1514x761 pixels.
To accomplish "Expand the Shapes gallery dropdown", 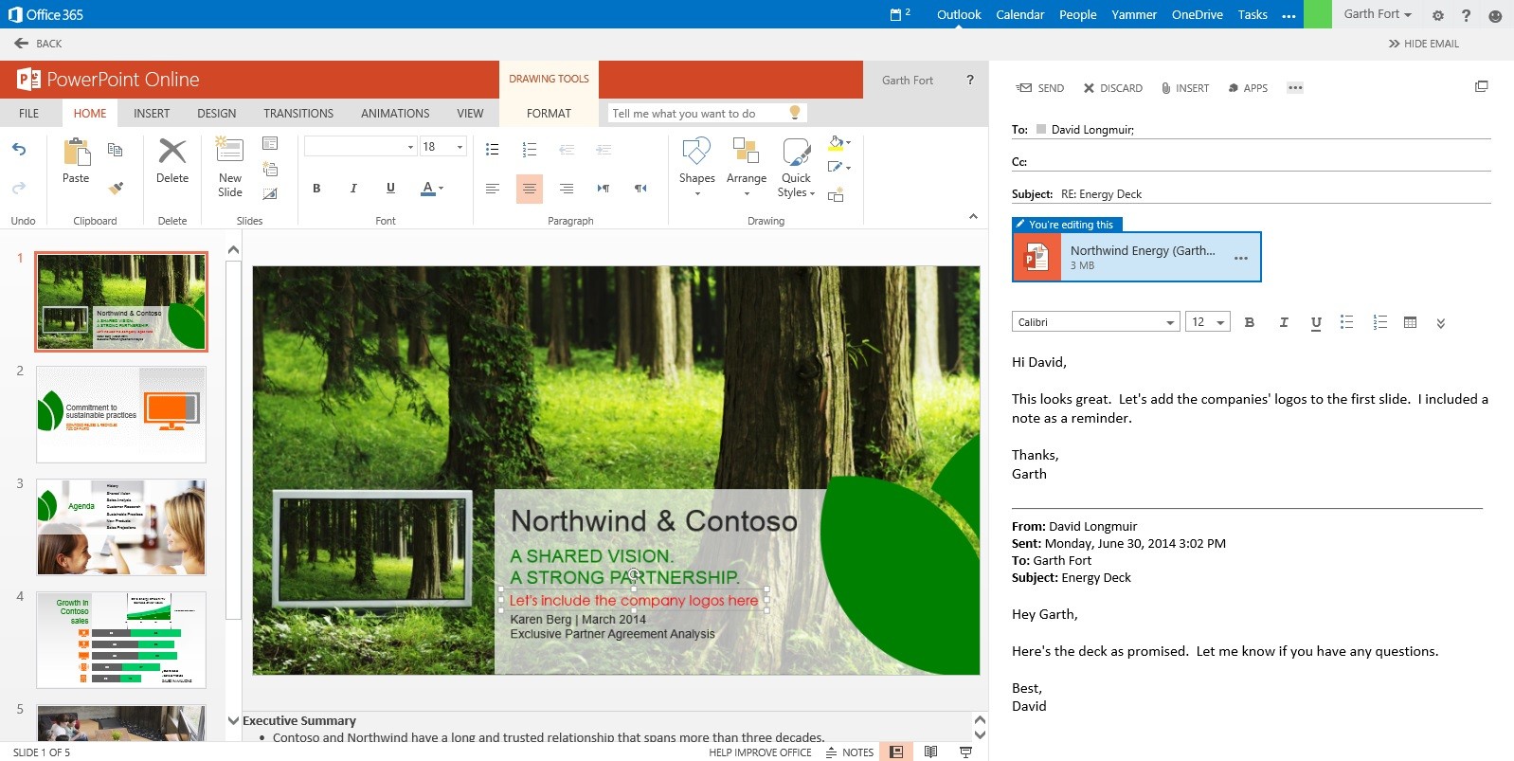I will [x=697, y=193].
